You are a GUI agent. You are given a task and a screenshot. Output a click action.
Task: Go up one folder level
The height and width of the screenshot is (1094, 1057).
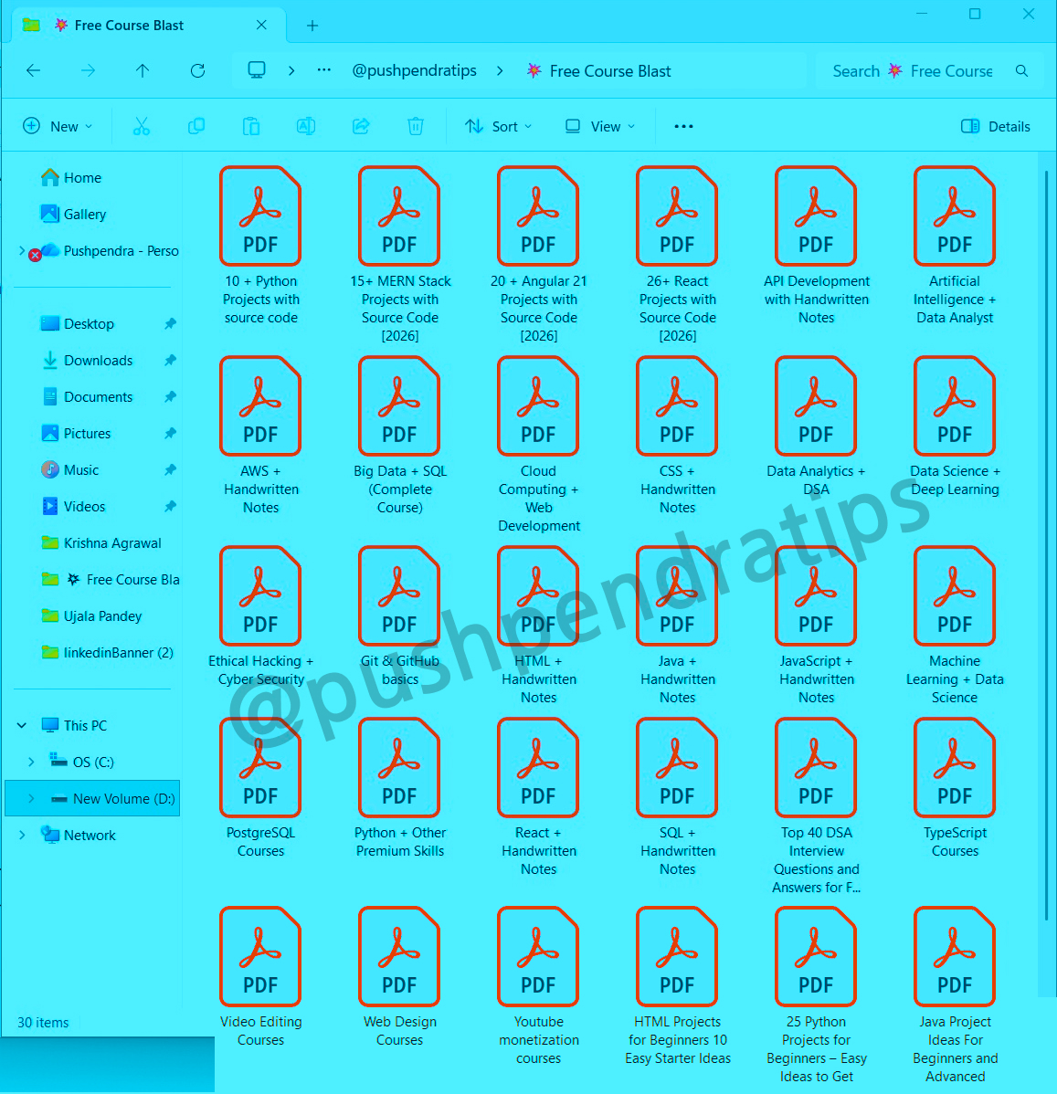coord(143,70)
